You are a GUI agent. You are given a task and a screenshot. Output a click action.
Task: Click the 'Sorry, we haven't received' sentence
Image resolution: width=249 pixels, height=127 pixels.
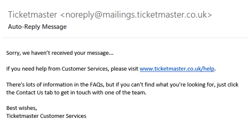[60, 53]
